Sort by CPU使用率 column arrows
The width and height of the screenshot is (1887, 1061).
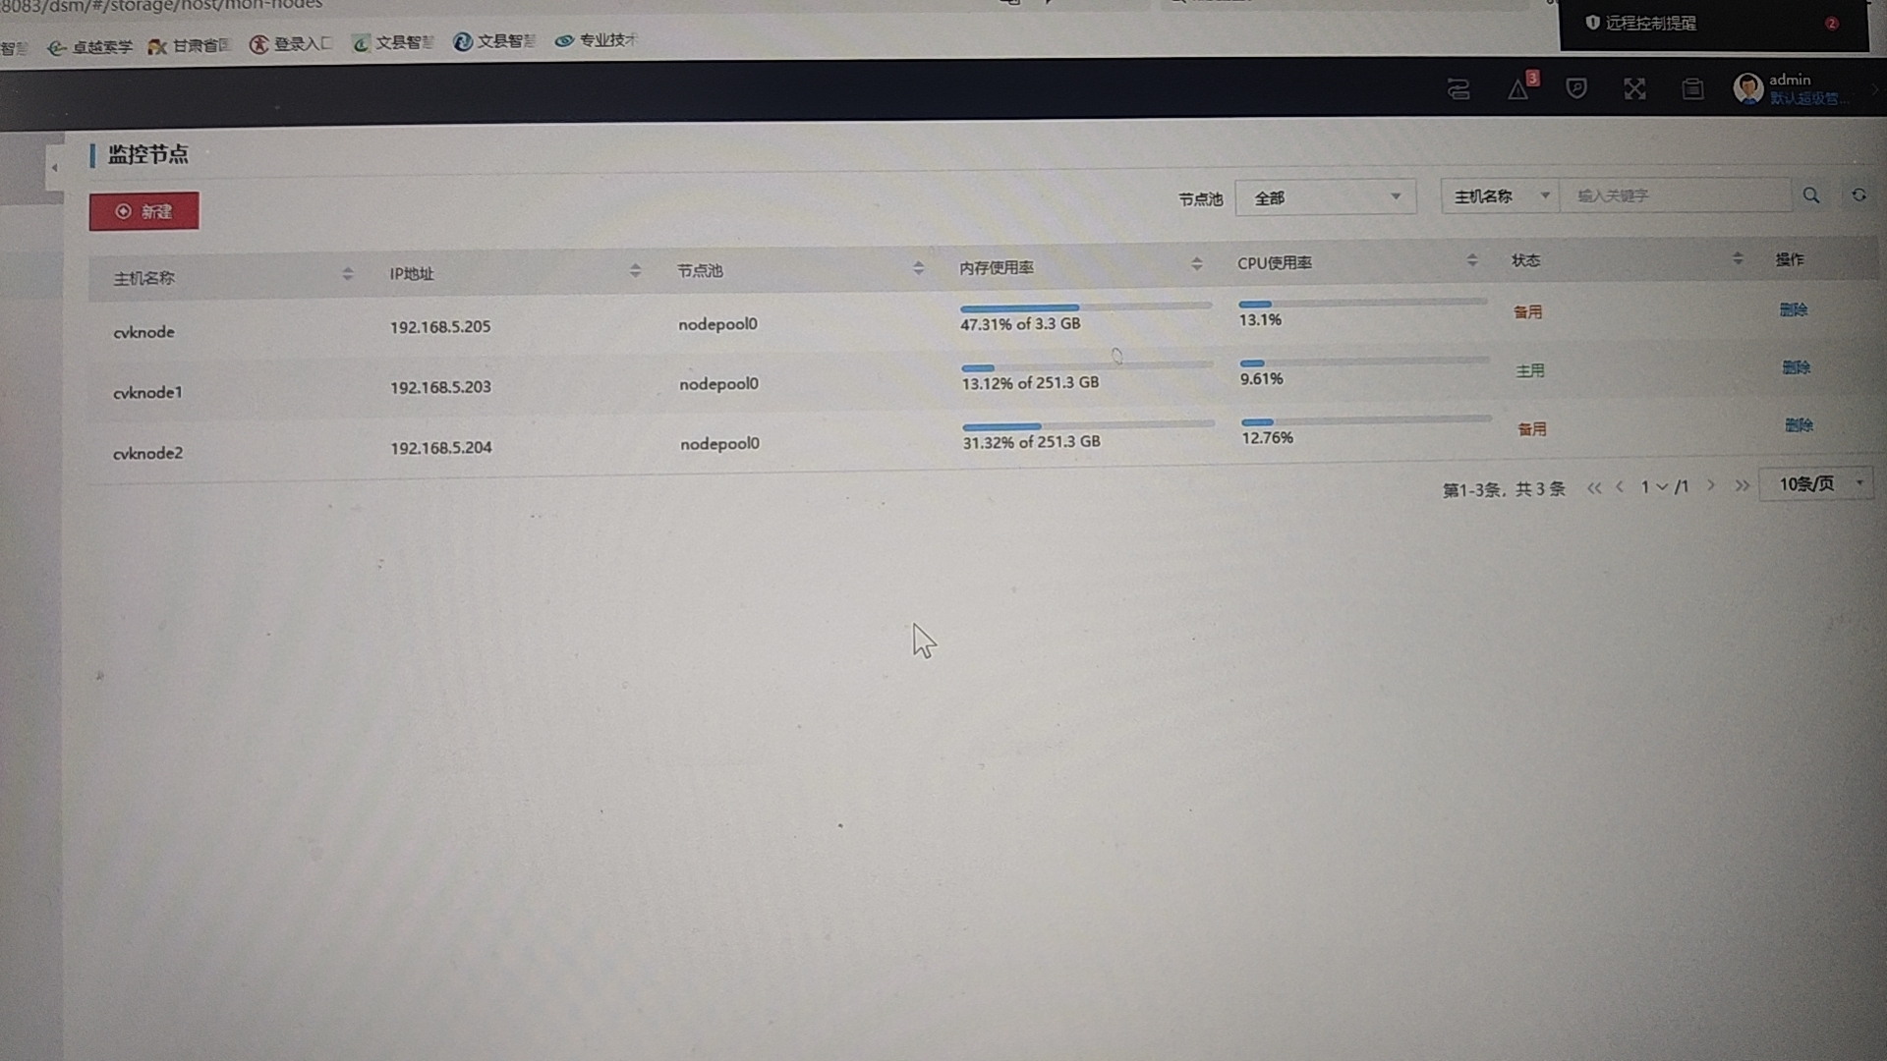click(x=1471, y=260)
